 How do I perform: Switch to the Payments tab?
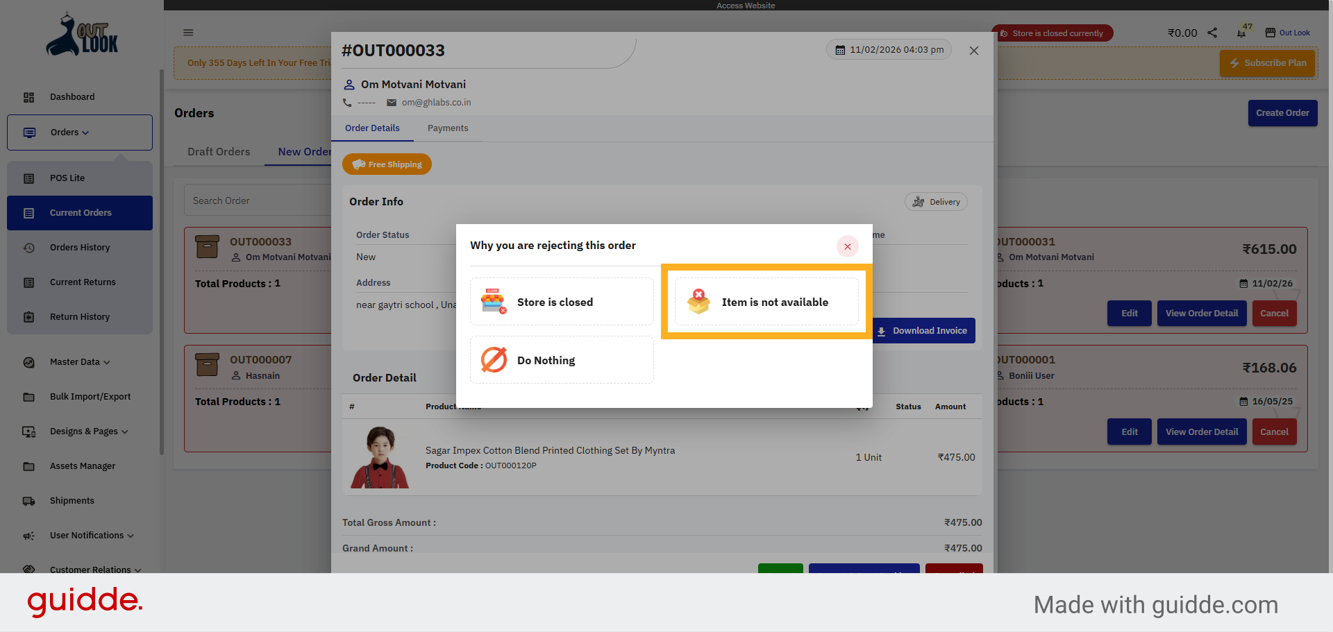click(448, 128)
